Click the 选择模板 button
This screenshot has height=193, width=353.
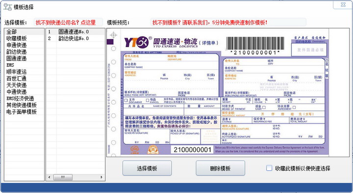click(x=147, y=168)
